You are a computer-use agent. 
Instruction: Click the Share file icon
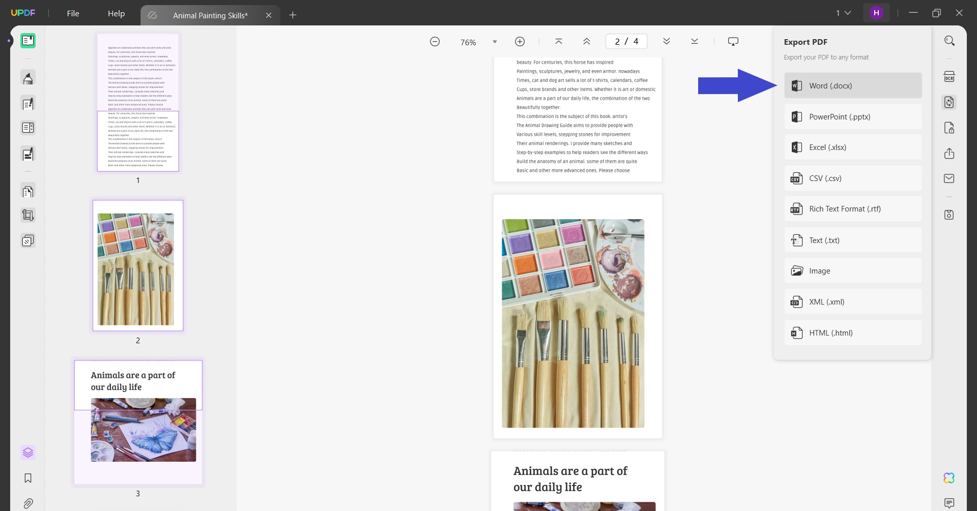click(x=950, y=154)
